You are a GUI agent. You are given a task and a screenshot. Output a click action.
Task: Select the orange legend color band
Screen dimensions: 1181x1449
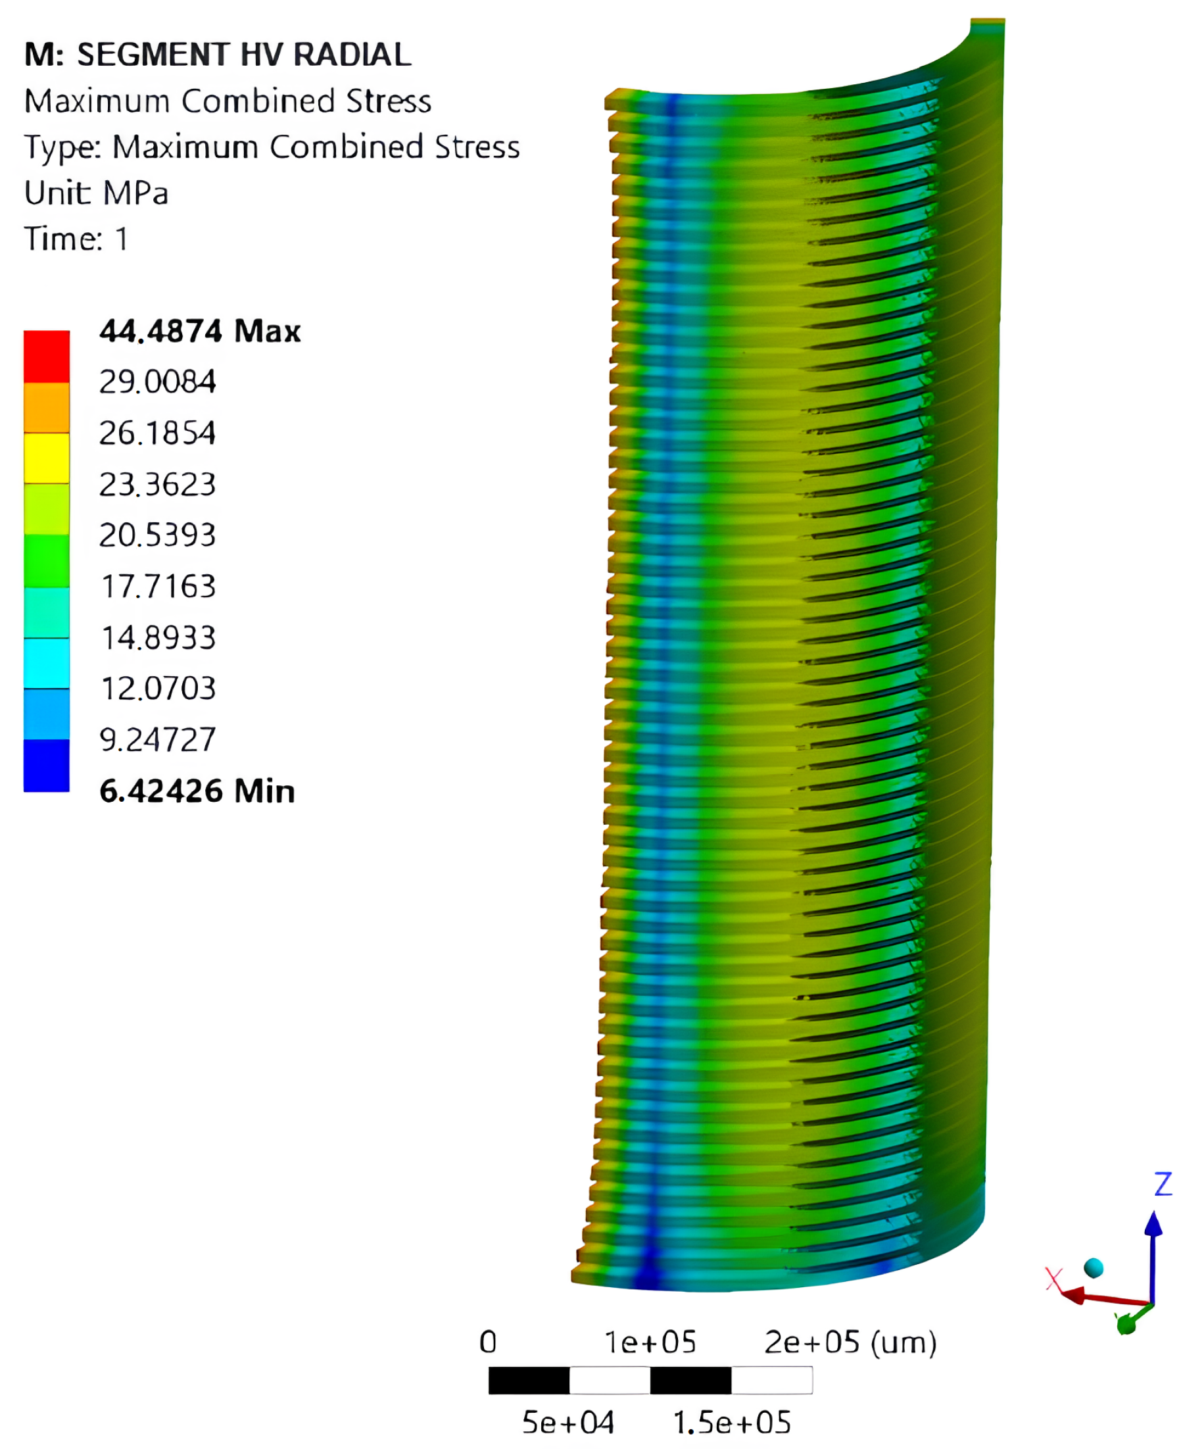pos(46,408)
